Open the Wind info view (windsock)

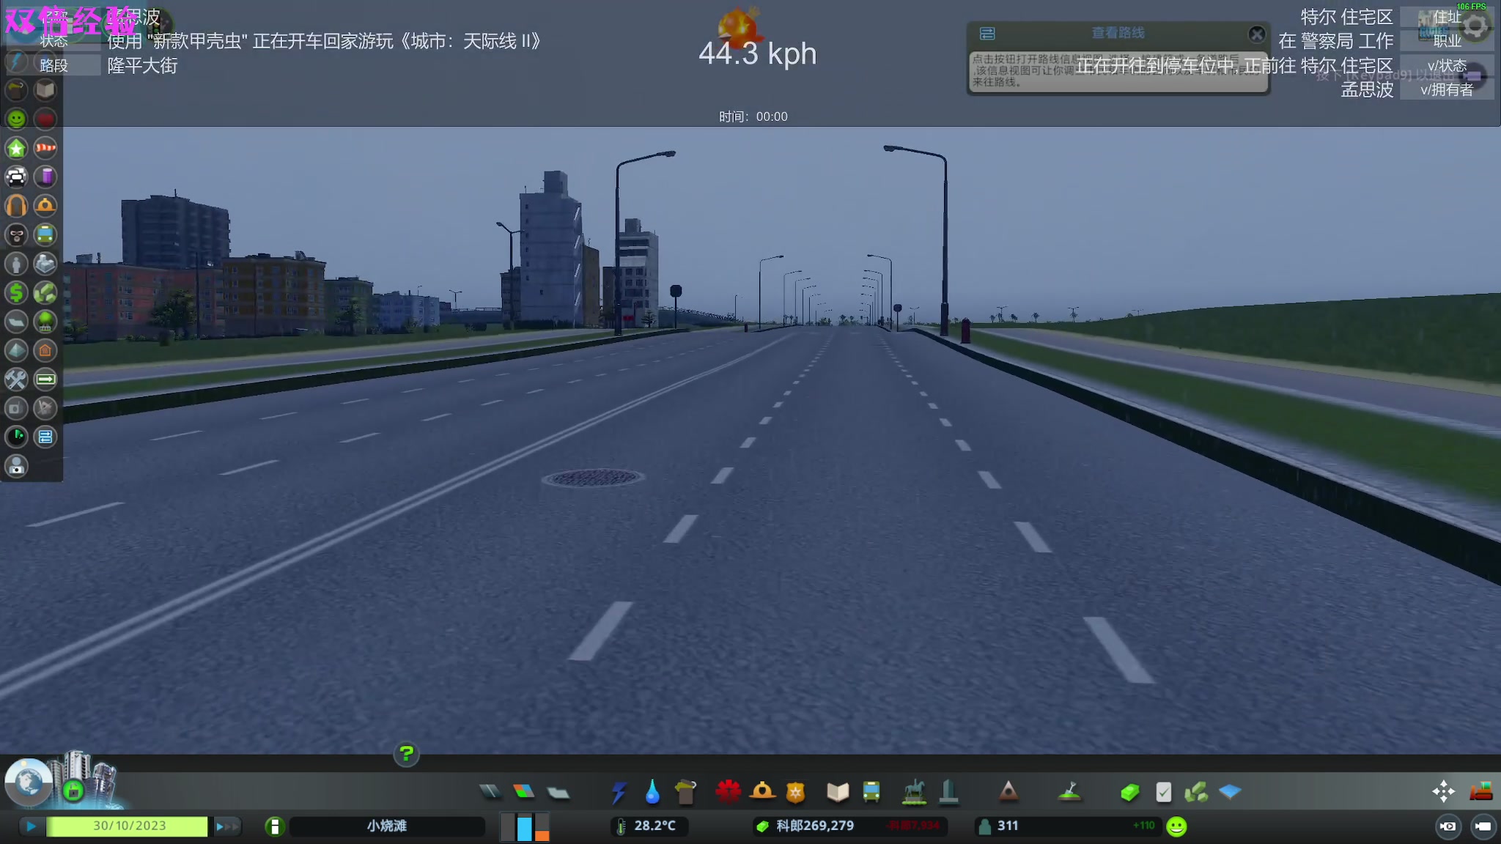(x=45, y=148)
